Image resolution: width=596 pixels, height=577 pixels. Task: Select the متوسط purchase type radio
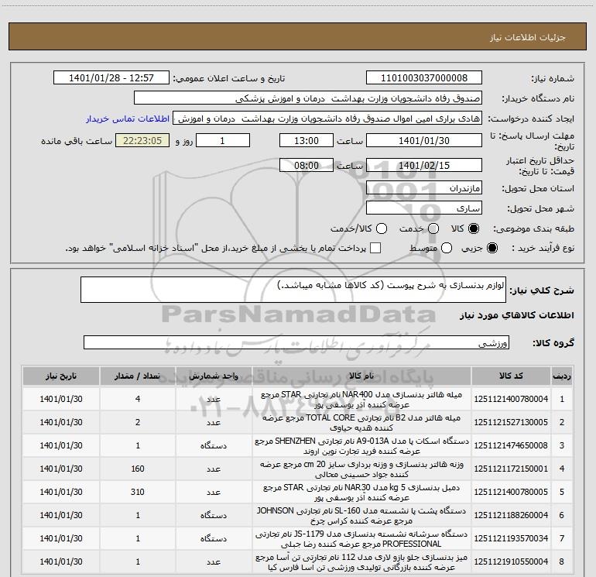(x=447, y=248)
